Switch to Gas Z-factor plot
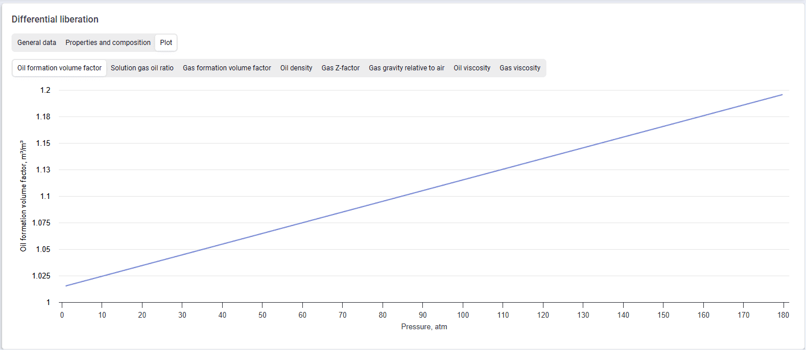The width and height of the screenshot is (806, 350). tap(340, 68)
